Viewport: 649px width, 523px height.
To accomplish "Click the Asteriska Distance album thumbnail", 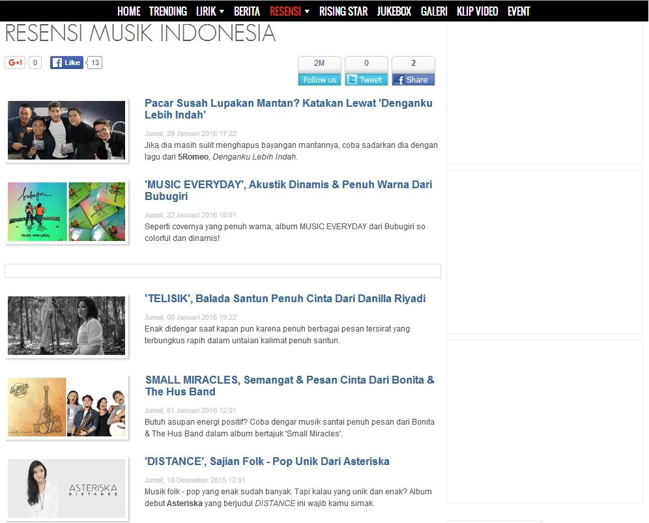I will [x=66, y=488].
